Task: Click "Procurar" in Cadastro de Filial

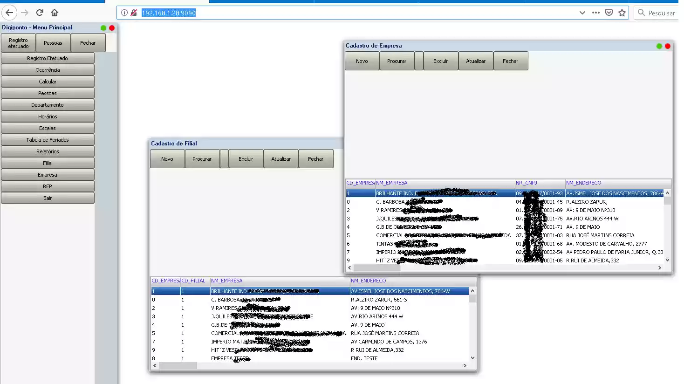Action: tap(202, 158)
